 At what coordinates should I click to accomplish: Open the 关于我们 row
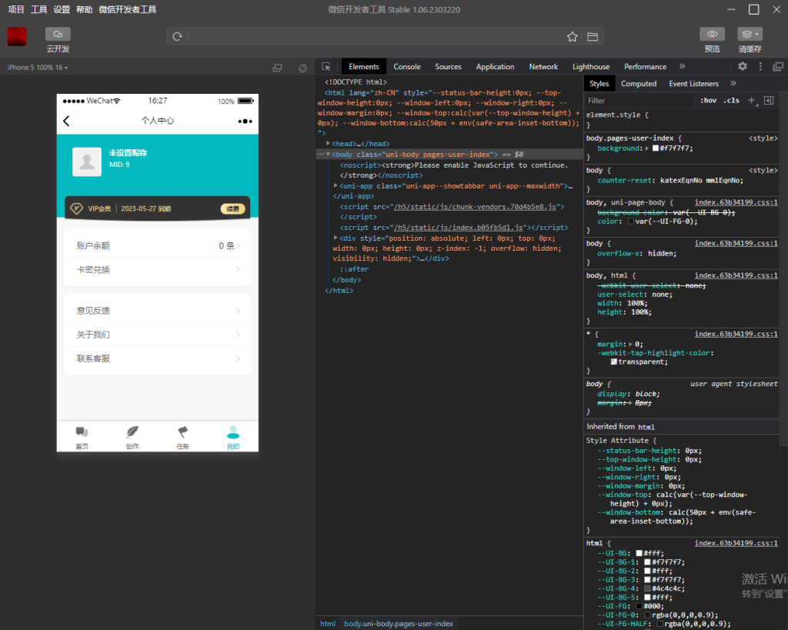158,335
